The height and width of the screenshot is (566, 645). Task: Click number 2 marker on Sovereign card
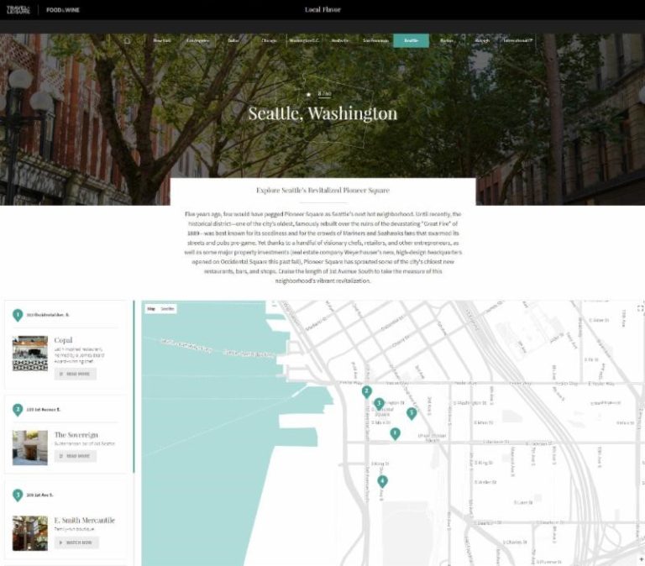[18, 410]
